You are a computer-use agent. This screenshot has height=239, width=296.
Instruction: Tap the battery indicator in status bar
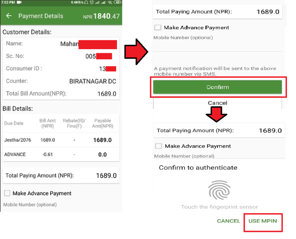(x=117, y=2)
